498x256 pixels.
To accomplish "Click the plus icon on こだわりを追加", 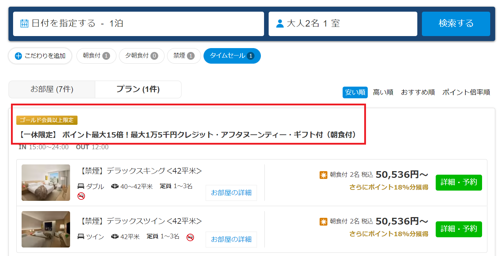I will tap(18, 56).
